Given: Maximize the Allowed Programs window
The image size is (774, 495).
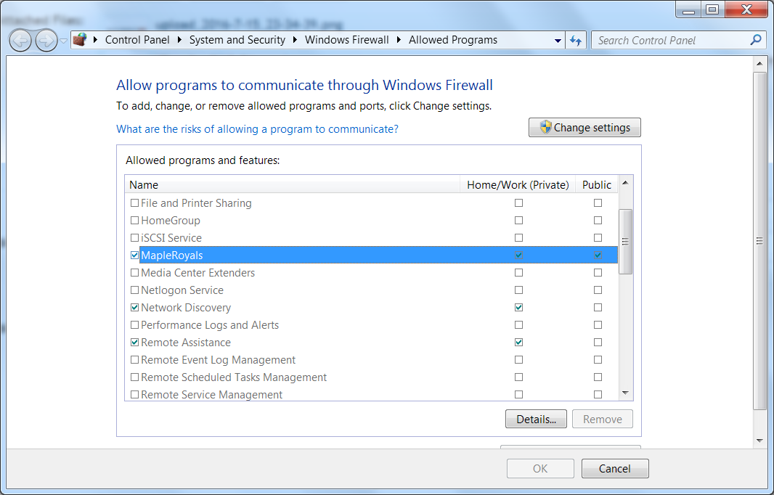Looking at the screenshot, I should [x=712, y=10].
